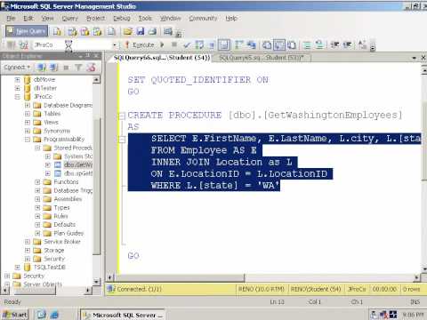Click Object Explorer scroll up arrow

click(97, 79)
